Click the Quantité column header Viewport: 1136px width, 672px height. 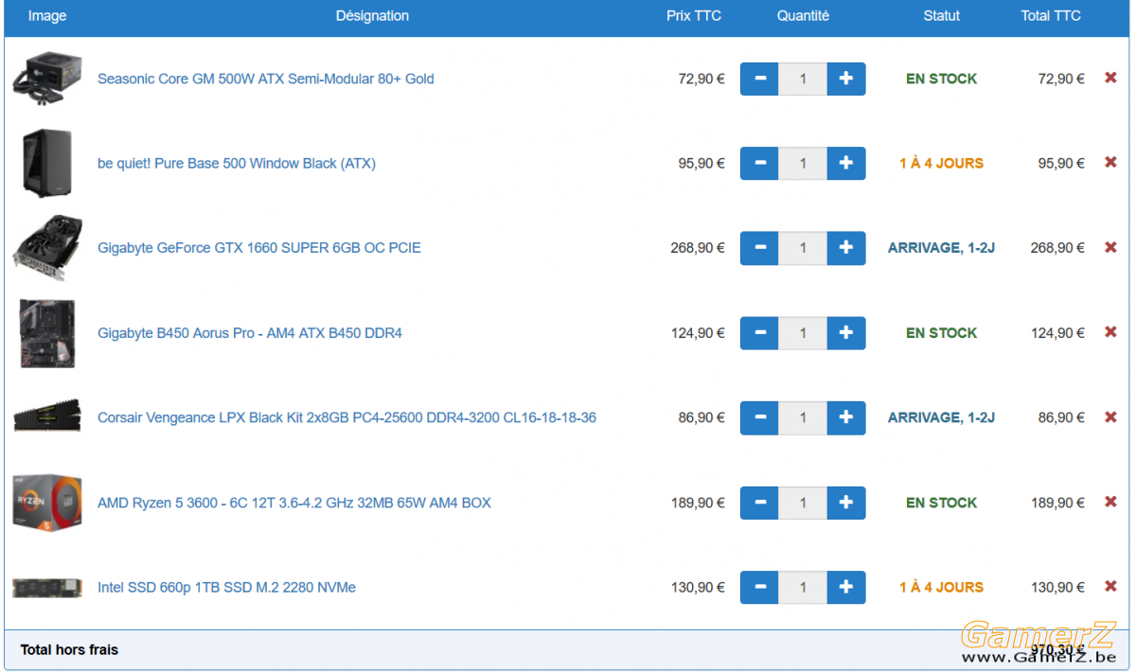click(x=803, y=16)
